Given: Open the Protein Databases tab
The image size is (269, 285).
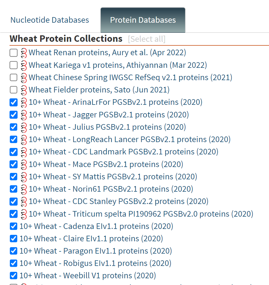Looking at the screenshot, I should point(143,20).
